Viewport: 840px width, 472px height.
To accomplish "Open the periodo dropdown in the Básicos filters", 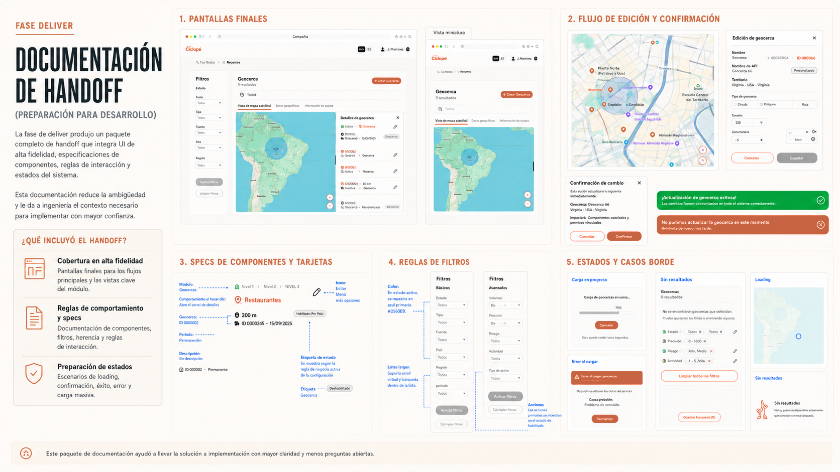I will tap(451, 393).
